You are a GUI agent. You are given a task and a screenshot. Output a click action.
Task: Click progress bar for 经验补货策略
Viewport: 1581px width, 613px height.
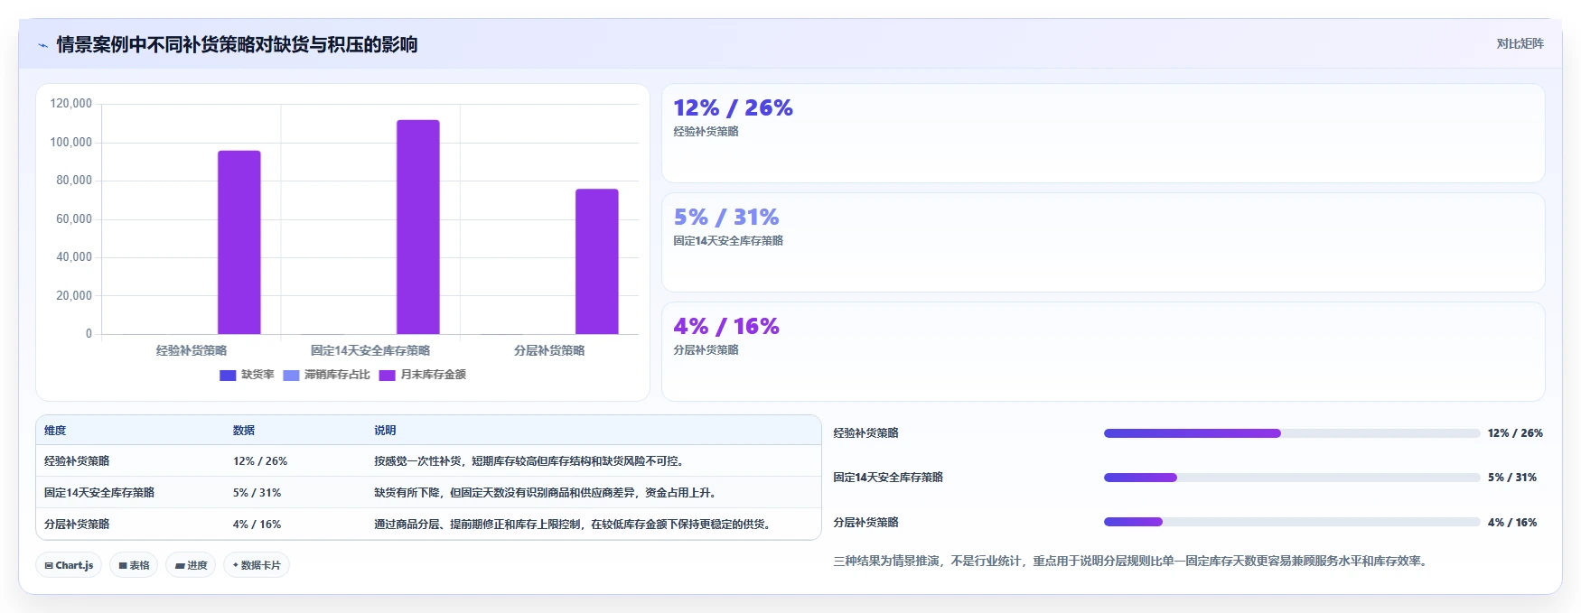pos(1292,433)
